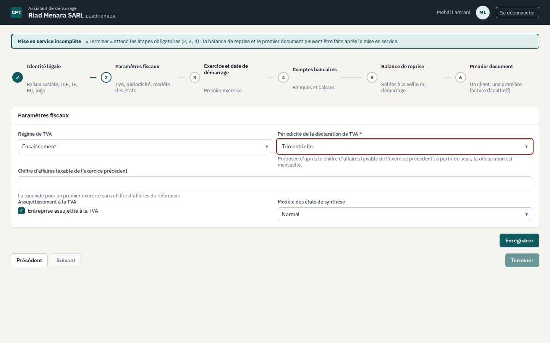Viewport: 550px width, 343px height.
Task: Open step 5 circle
Action: click(x=372, y=77)
